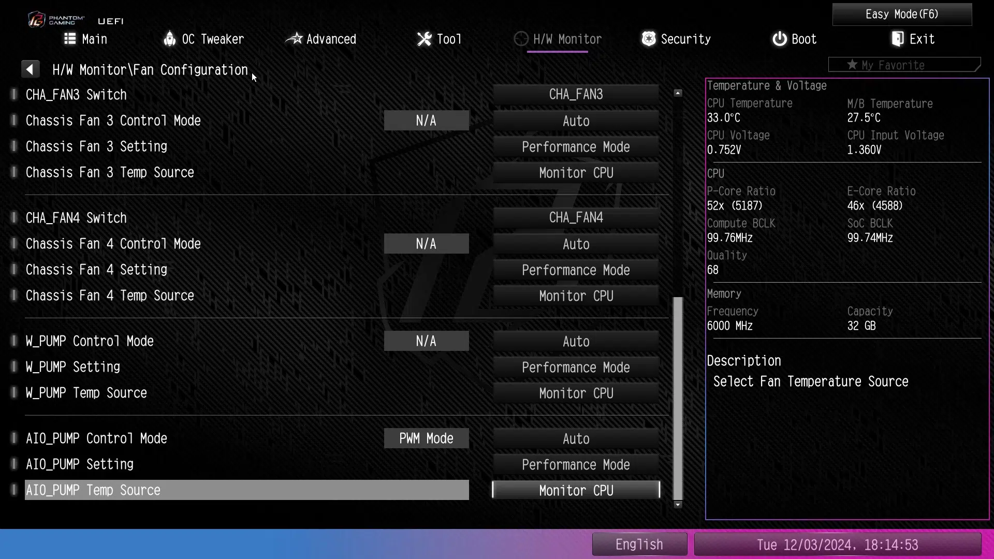Open Chassis Fan 3 Temp Source dropdown
994x559 pixels.
point(576,172)
